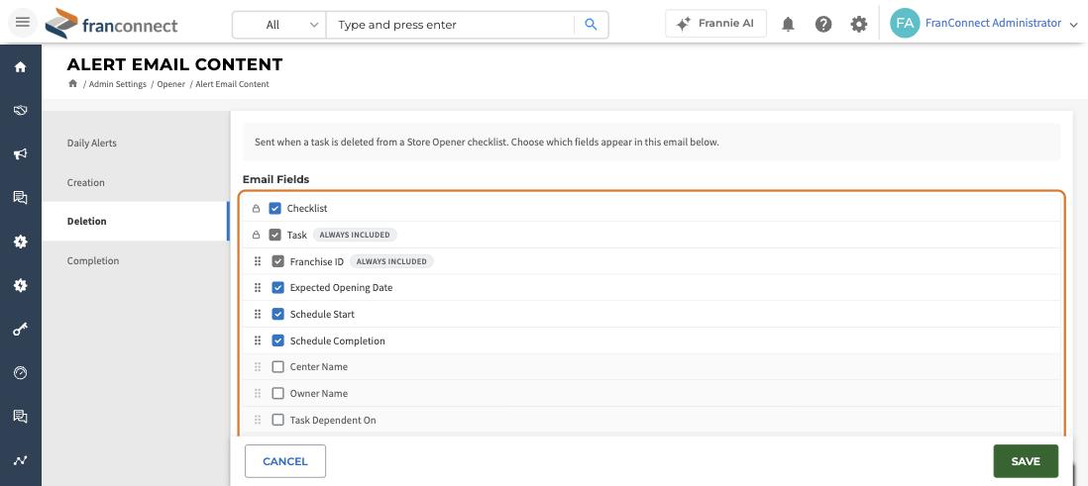Click the lock icon beside Checklist
The image size is (1088, 486).
(x=256, y=208)
